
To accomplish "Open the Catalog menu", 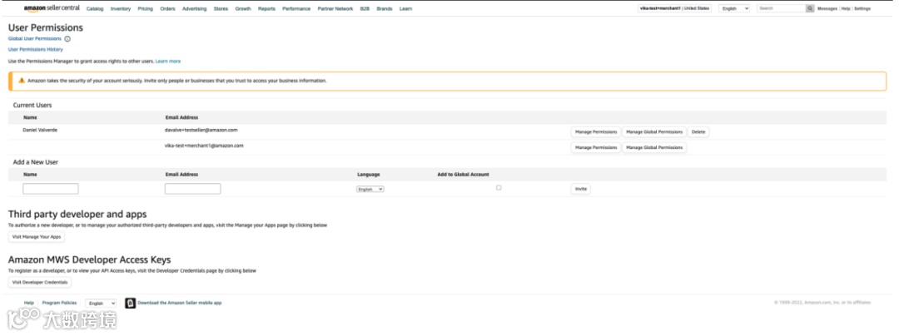I will [95, 9].
